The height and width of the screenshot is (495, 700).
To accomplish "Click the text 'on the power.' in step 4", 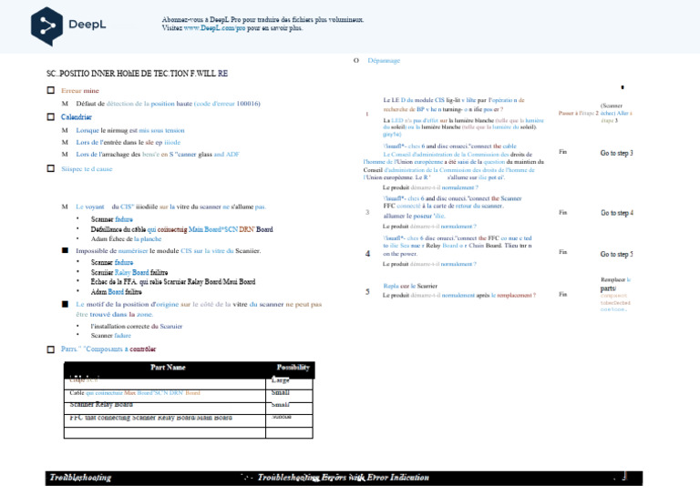I will coord(400,254).
